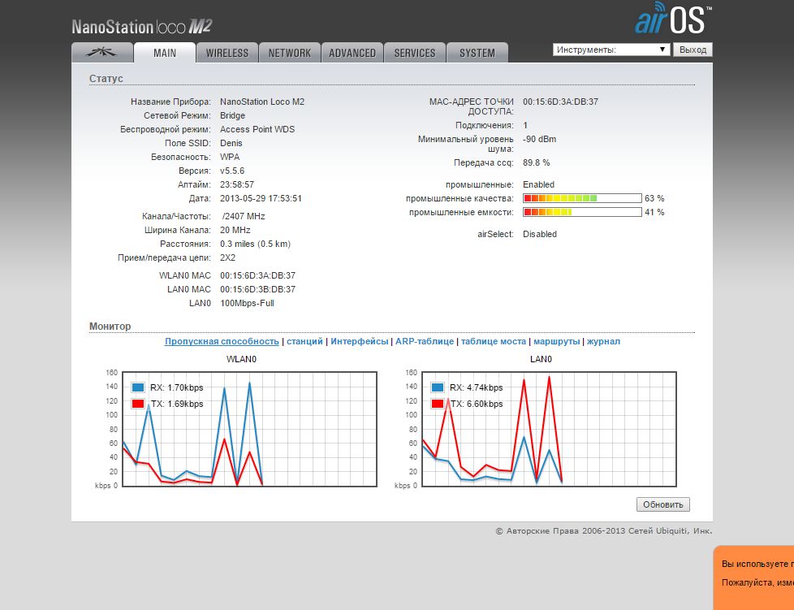Image resolution: width=794 pixels, height=610 pixels.
Task: Click LAN0 MAC value 00:15:6D:3B:DB:37
Action: click(x=257, y=289)
